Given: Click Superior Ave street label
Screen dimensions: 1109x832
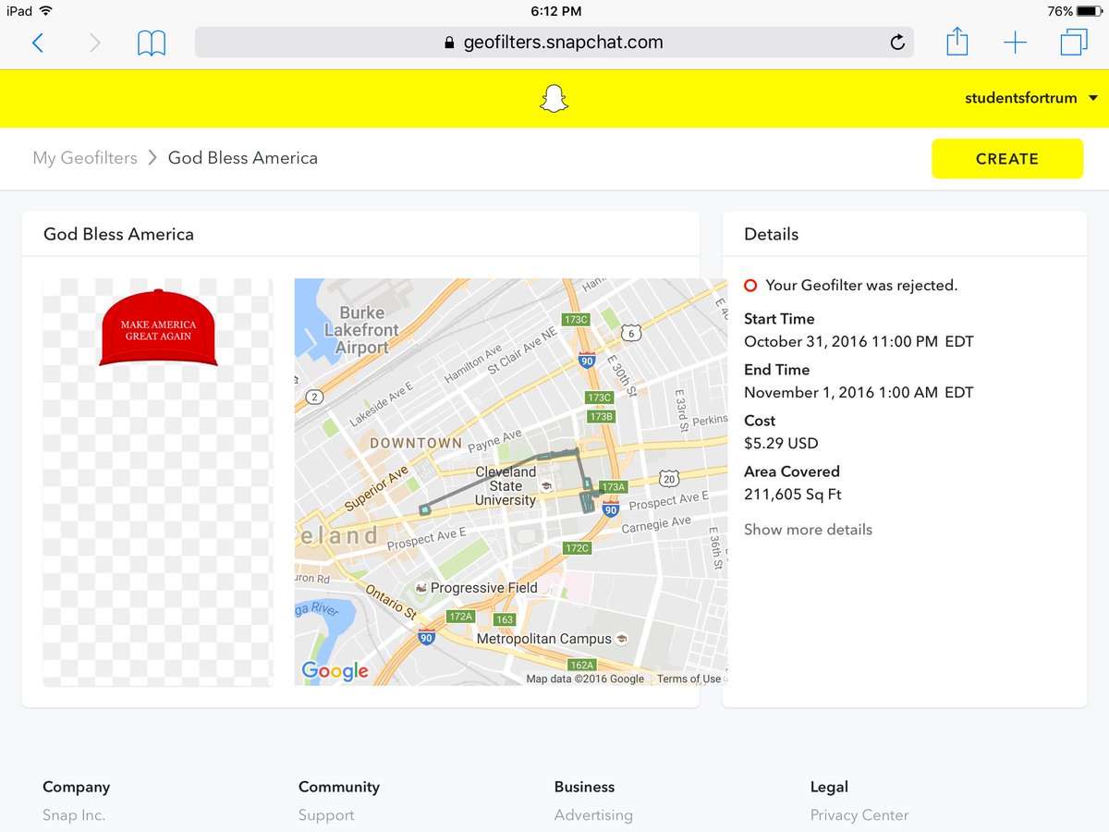Looking at the screenshot, I should click(x=376, y=489).
